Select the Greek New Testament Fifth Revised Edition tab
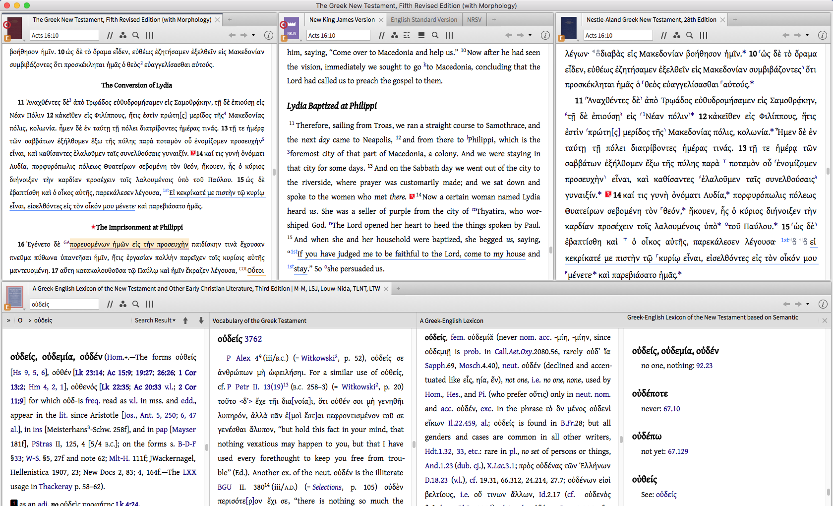This screenshot has width=833, height=506. [122, 20]
